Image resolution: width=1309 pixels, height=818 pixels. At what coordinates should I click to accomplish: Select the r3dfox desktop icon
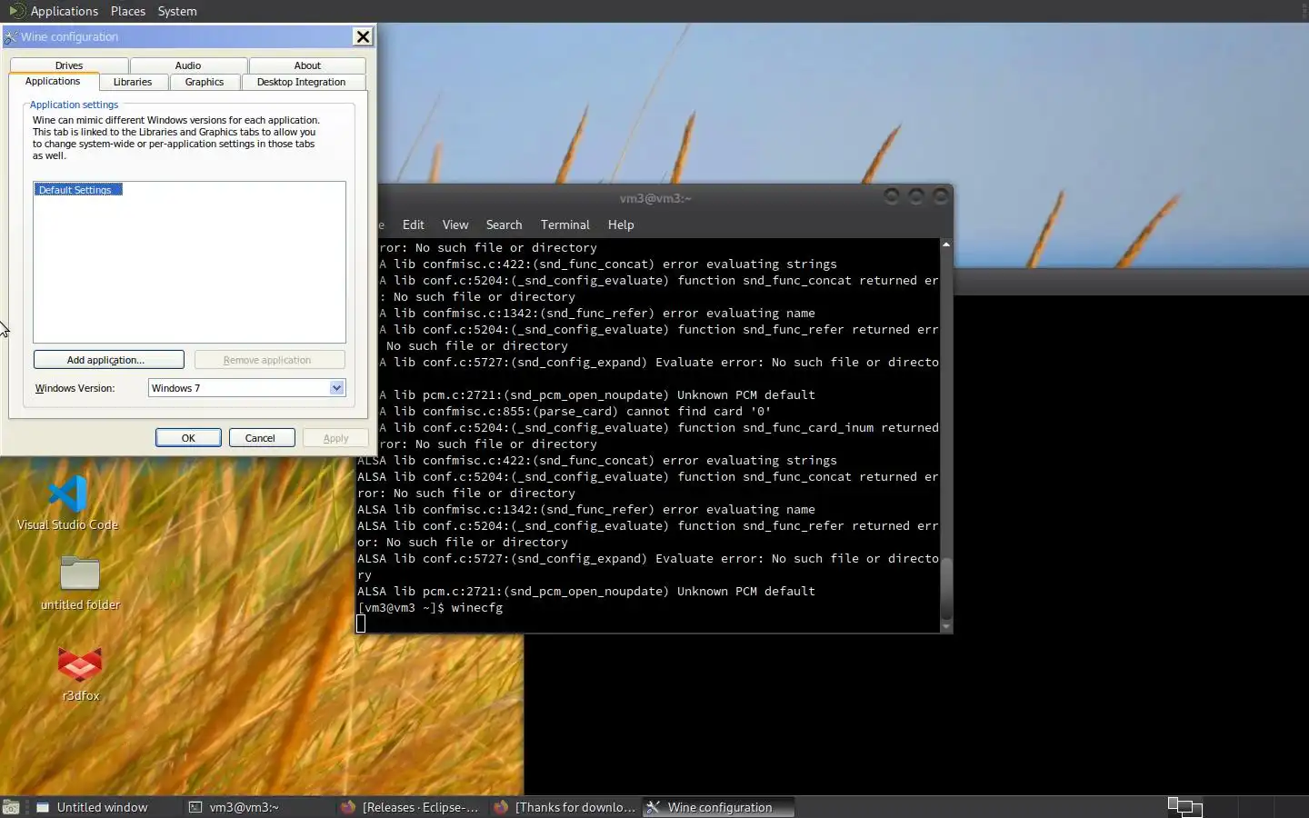pyautogui.click(x=80, y=673)
